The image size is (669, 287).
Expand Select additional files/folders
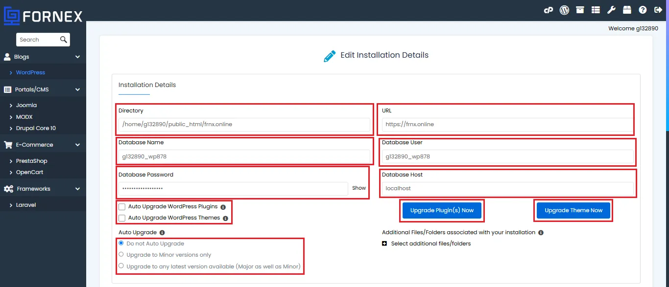tap(430, 243)
